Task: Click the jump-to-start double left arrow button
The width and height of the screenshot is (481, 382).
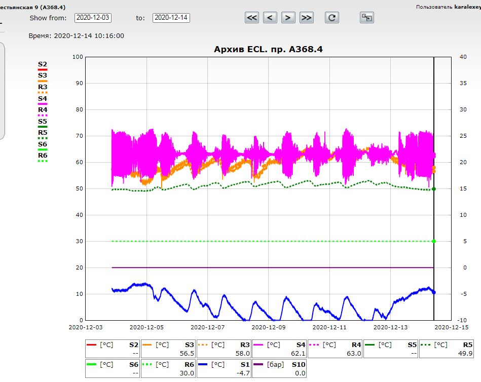Action: (252, 18)
